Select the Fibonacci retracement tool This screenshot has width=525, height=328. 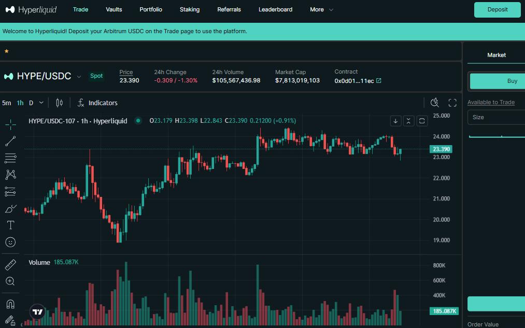click(x=10, y=158)
